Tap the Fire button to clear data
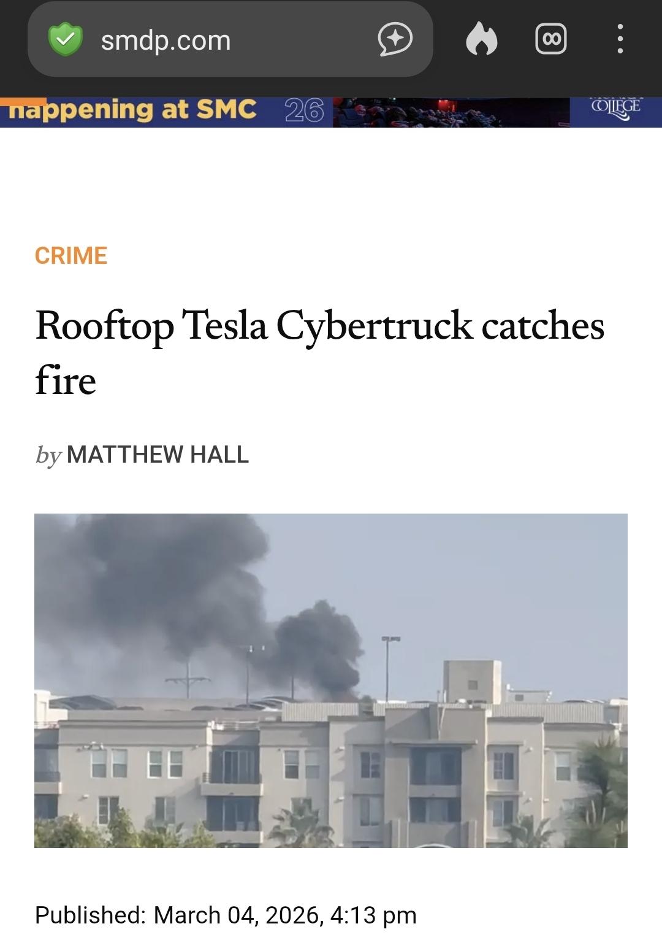Image resolution: width=662 pixels, height=948 pixels. point(481,40)
